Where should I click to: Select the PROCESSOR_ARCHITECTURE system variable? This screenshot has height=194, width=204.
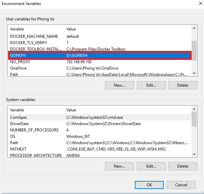100,155
